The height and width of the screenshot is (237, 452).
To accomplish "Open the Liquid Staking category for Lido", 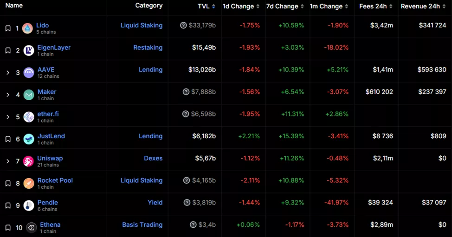I will pyautogui.click(x=142, y=26).
